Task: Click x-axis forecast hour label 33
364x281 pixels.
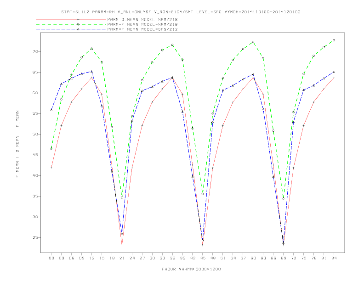Action: [x=162, y=258]
